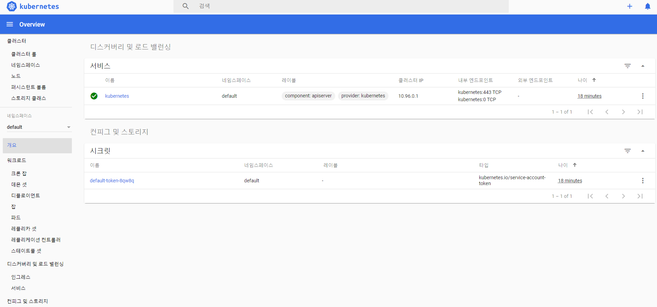
Task: Open 디플로이먼트 in sidebar
Action: pos(26,195)
